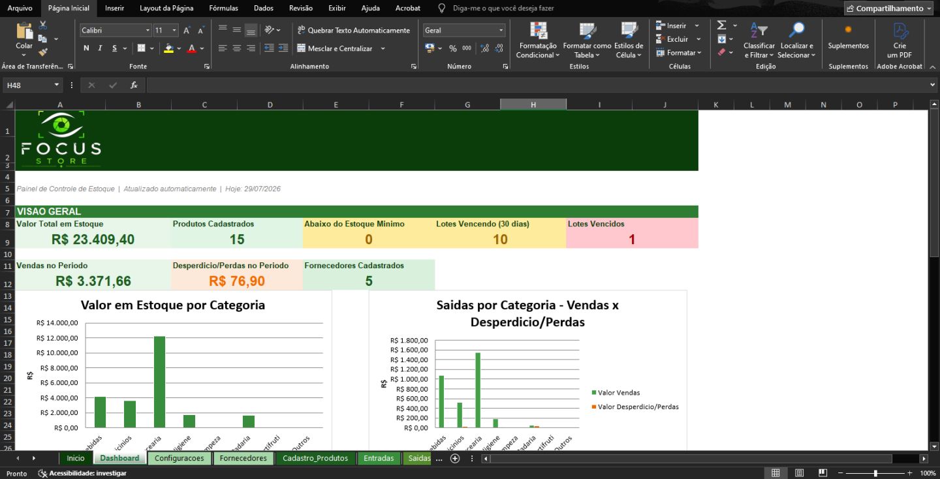Expand the formula bar with the chevron
Screen dimensions: 940x479
[x=933, y=85]
